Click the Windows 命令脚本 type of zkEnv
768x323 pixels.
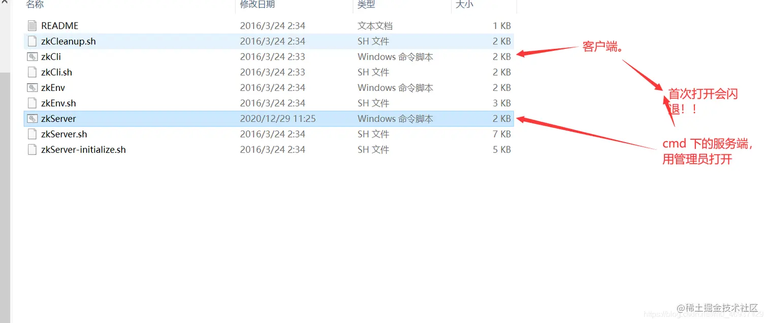coord(396,88)
